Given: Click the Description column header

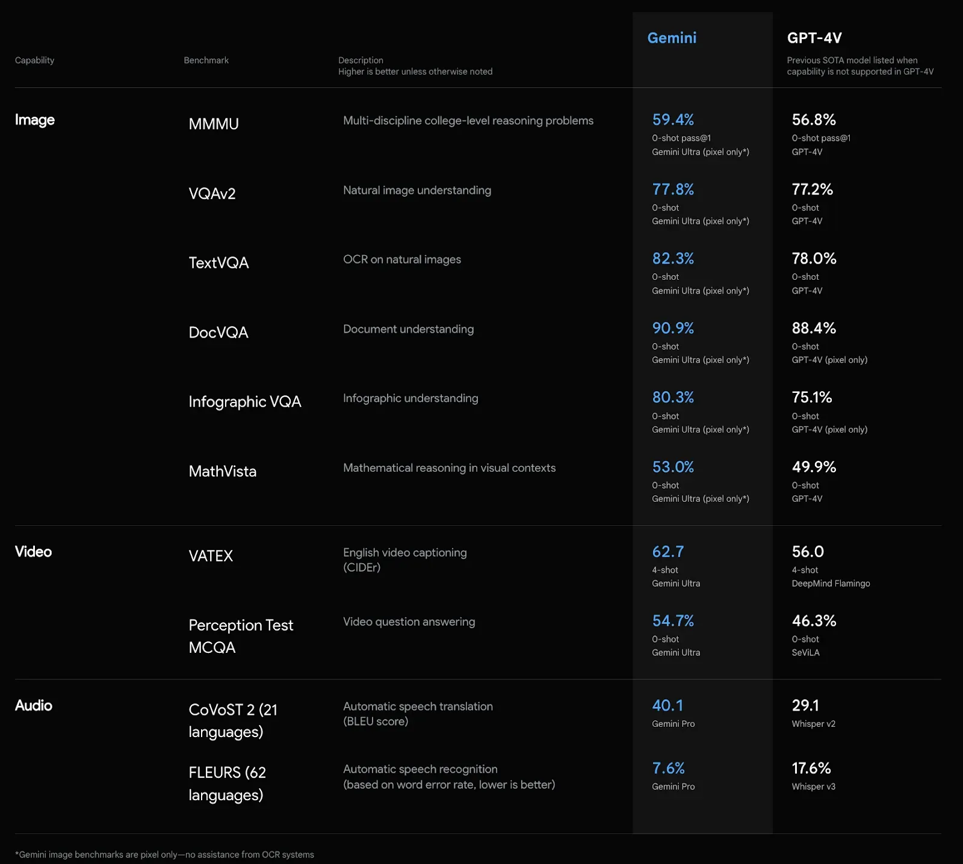Looking at the screenshot, I should click(361, 60).
